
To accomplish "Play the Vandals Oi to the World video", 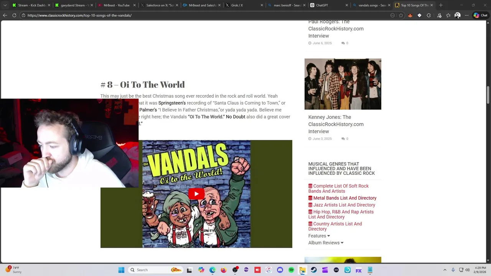I will click(x=196, y=194).
